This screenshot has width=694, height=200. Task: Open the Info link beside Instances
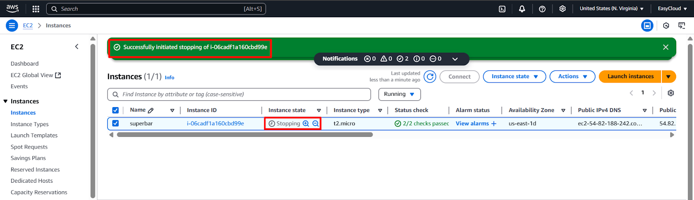tap(170, 77)
